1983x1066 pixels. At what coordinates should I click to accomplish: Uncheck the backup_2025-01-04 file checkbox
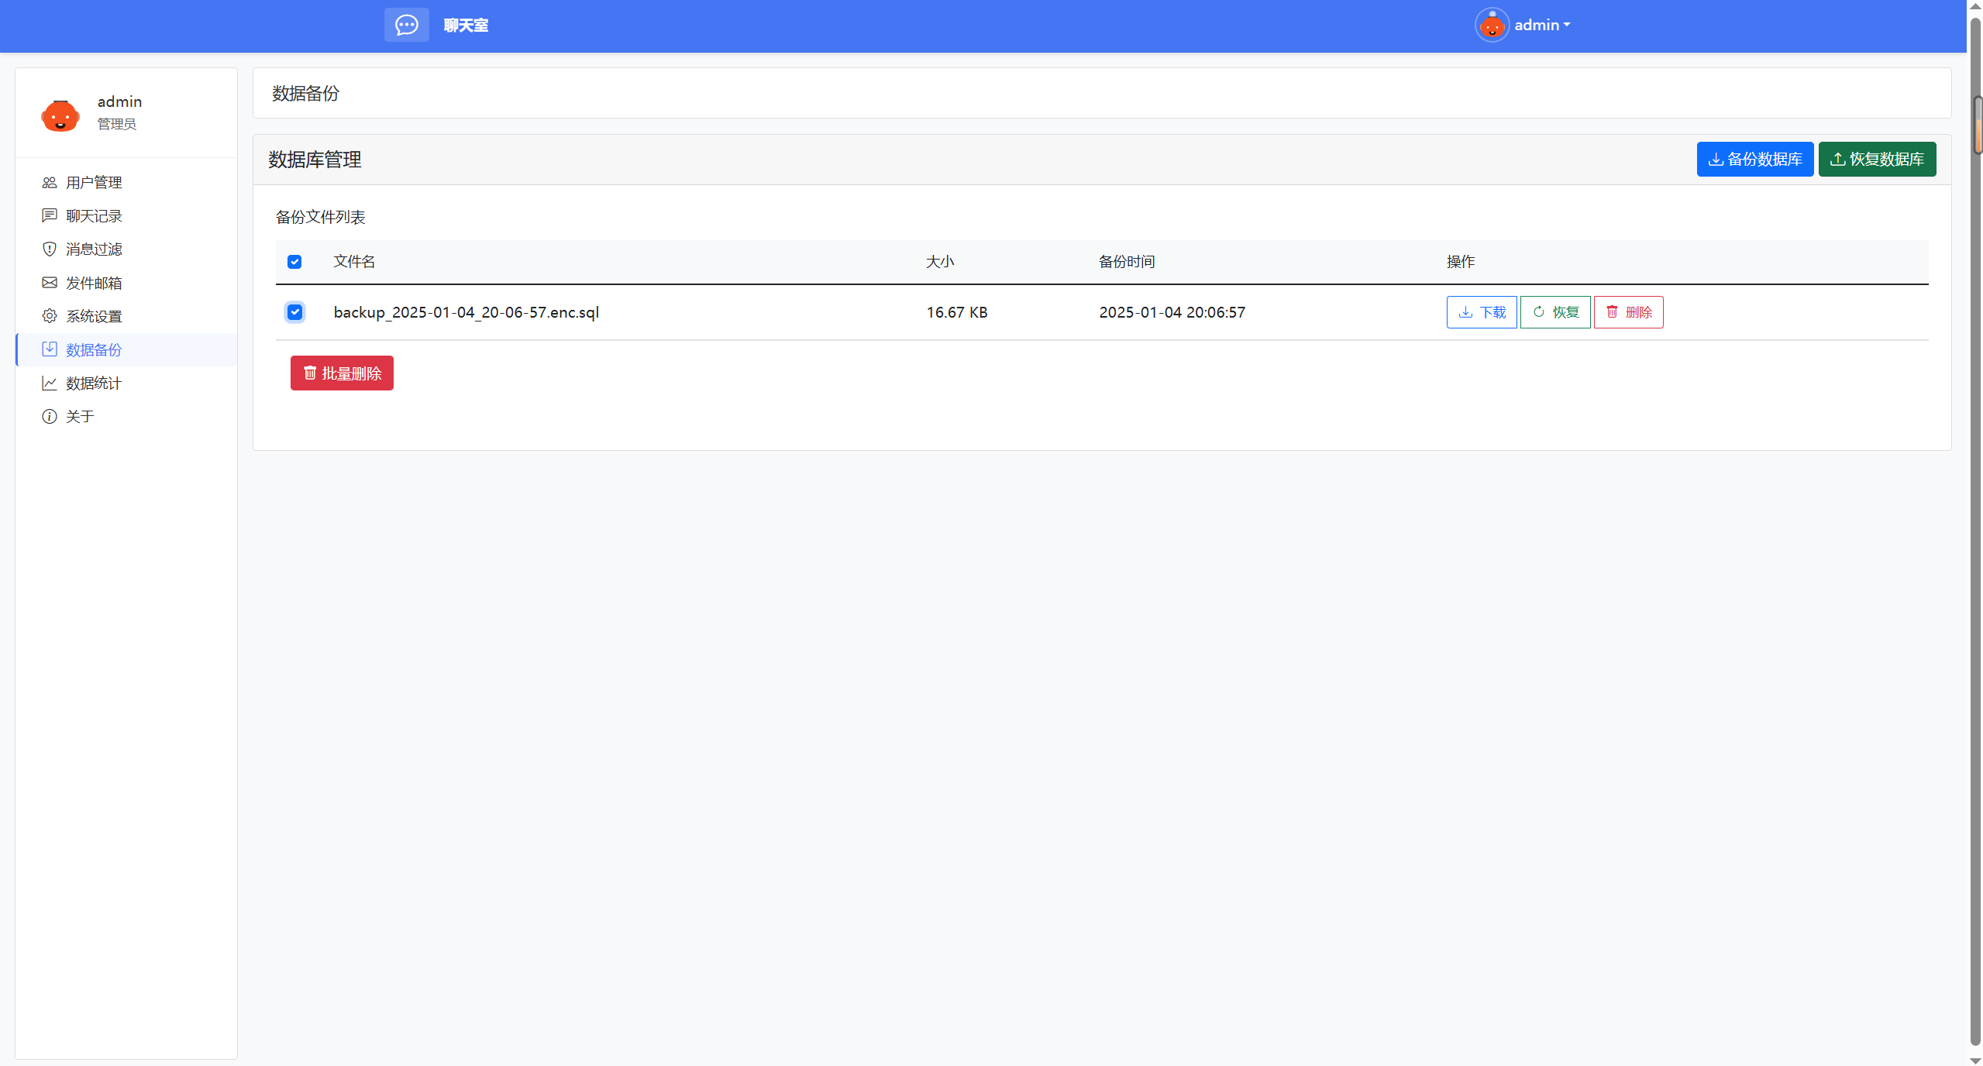[x=294, y=312]
